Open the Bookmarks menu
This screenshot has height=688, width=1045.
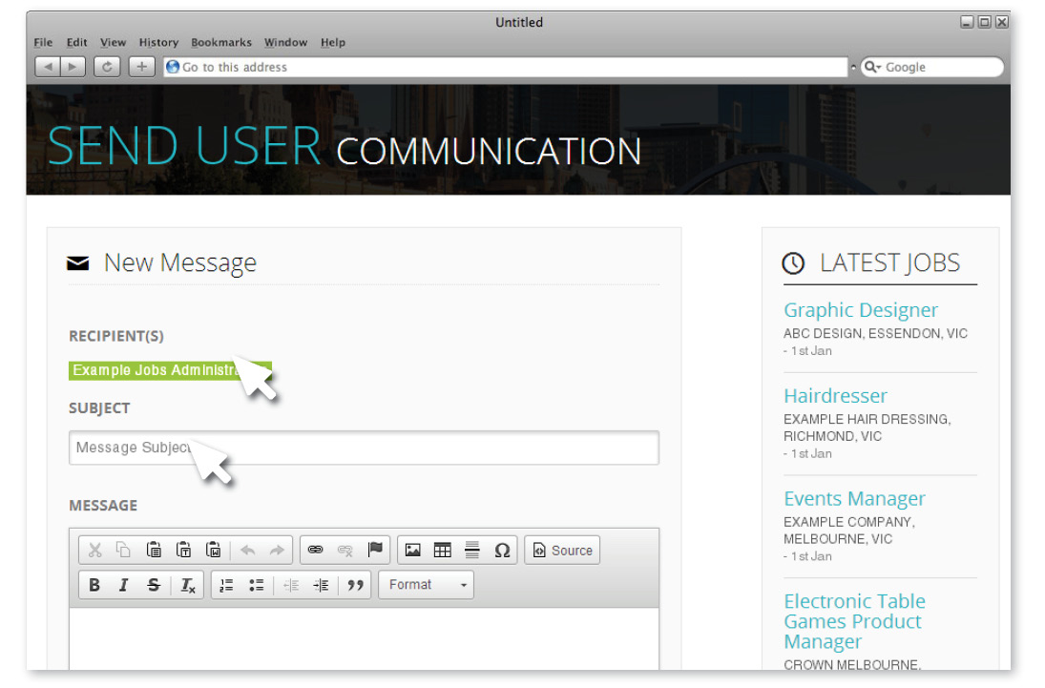point(221,43)
